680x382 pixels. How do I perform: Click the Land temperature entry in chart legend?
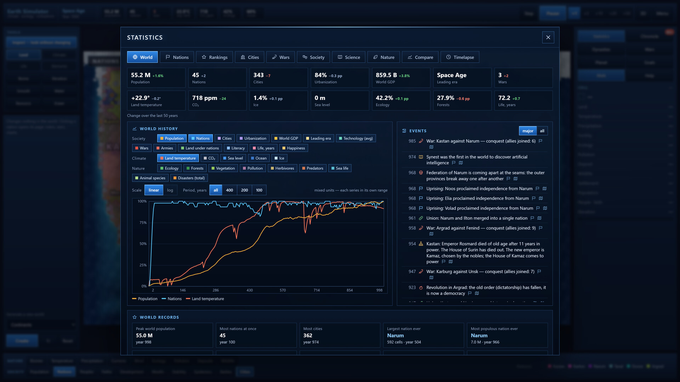pos(205,299)
